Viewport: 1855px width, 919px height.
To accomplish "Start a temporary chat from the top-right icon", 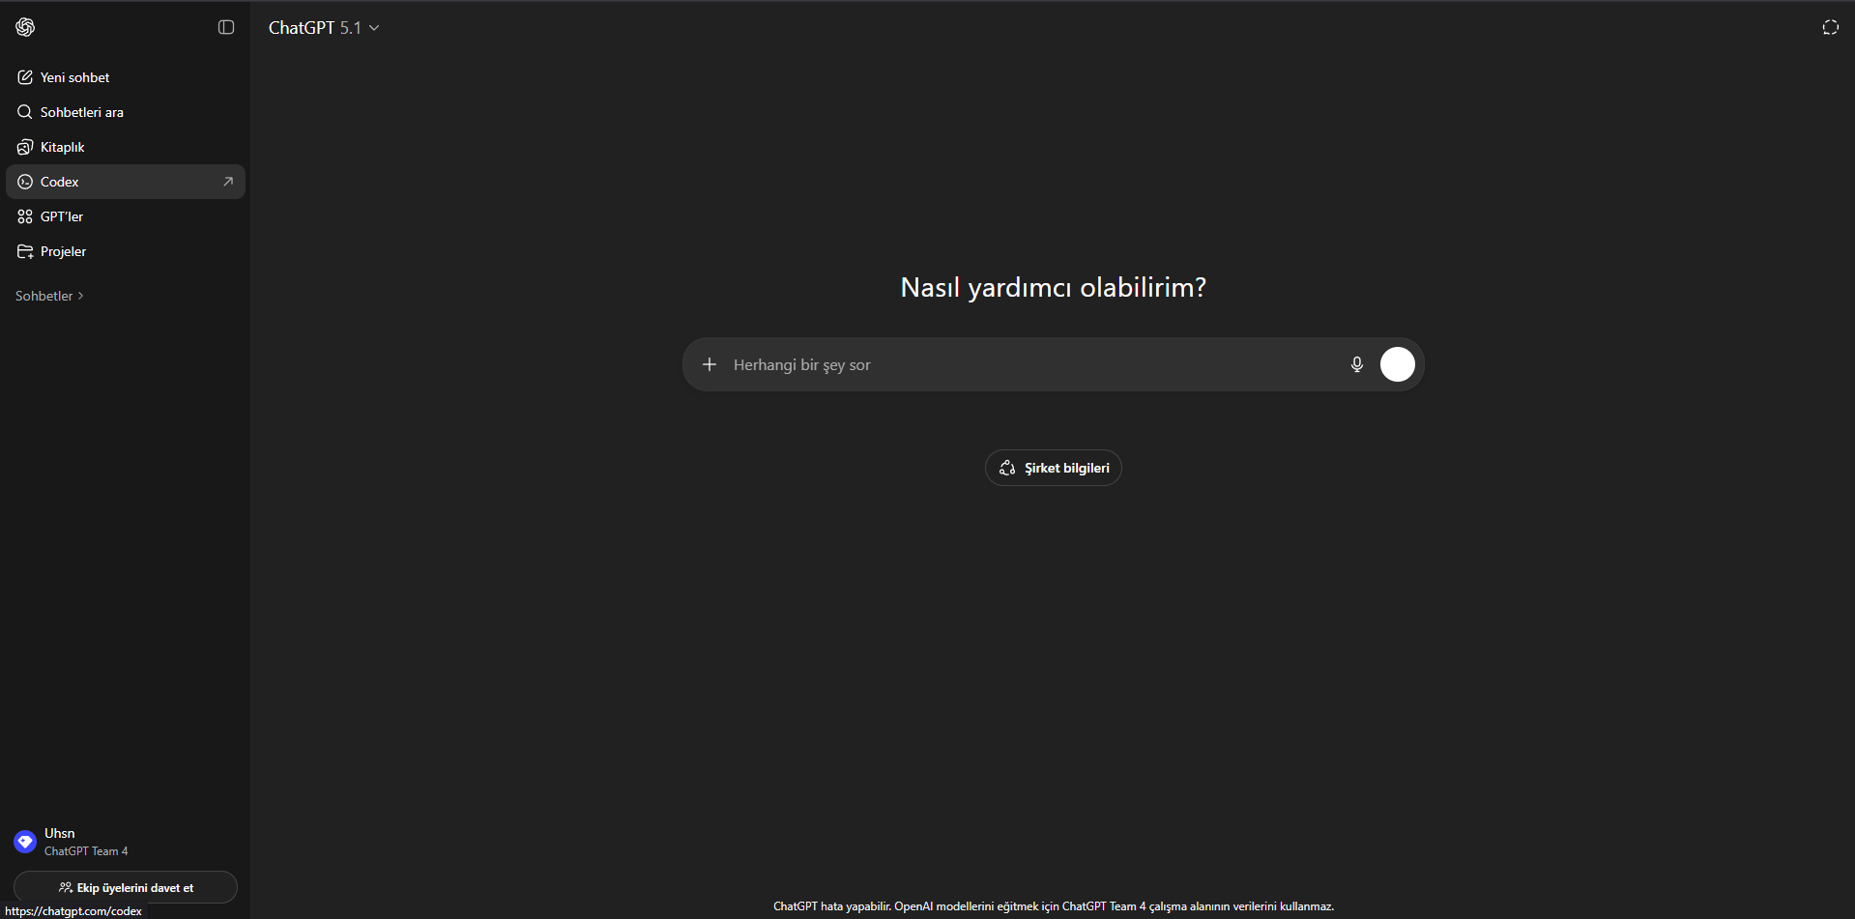I will [1830, 27].
